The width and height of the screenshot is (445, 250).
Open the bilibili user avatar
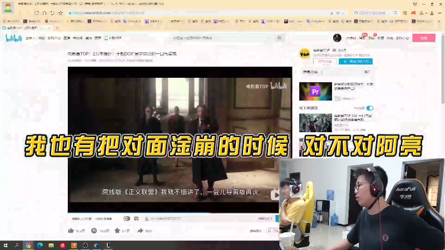pos(337,38)
